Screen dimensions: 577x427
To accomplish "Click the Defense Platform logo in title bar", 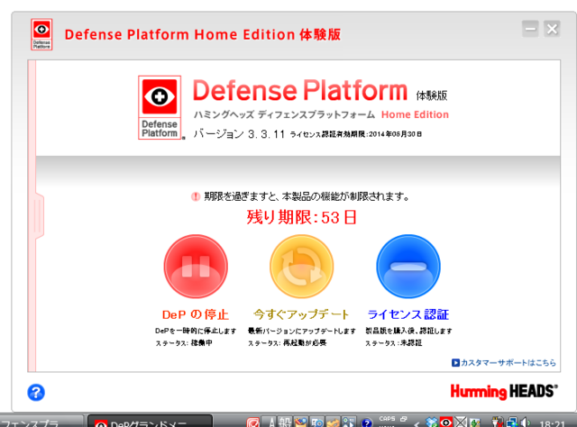I will [41, 34].
